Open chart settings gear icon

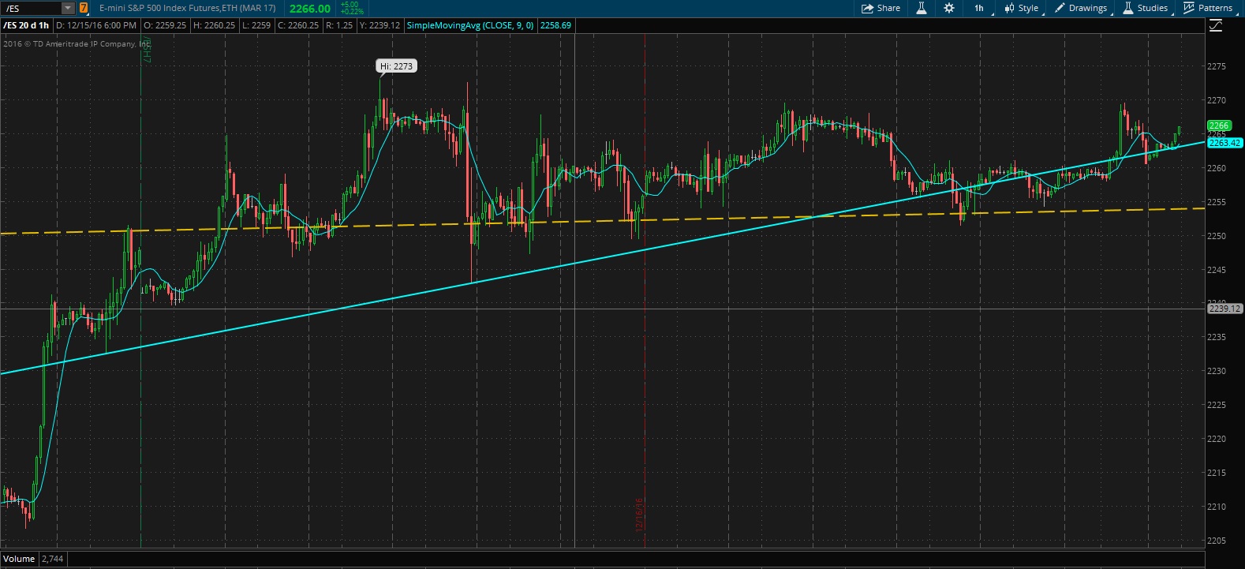[x=948, y=8]
